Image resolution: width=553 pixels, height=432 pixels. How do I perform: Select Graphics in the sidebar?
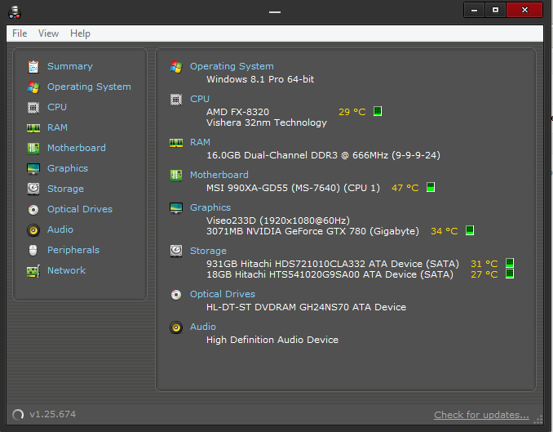coord(68,168)
